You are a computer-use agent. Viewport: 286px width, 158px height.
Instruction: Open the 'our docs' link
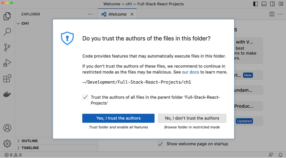pyautogui.click(x=190, y=72)
